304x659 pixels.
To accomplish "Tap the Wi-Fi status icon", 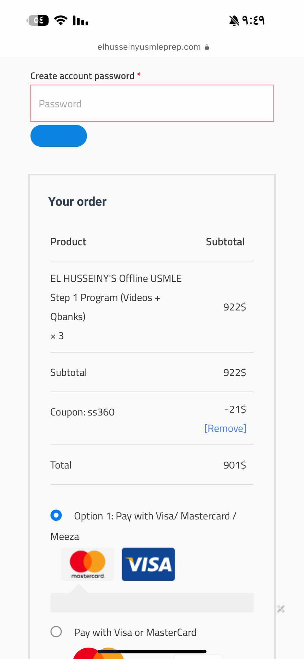I will pyautogui.click(x=60, y=21).
